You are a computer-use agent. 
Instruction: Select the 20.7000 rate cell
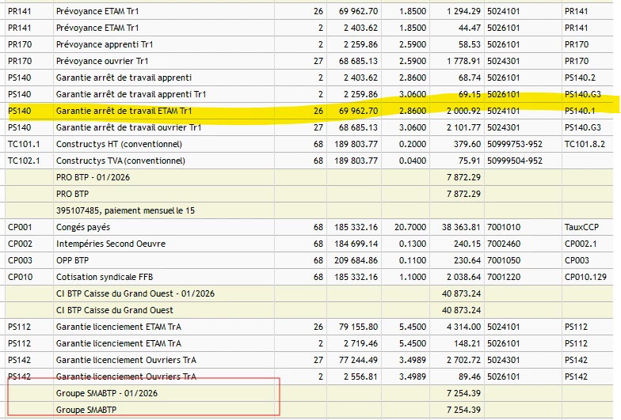pyautogui.click(x=391, y=228)
